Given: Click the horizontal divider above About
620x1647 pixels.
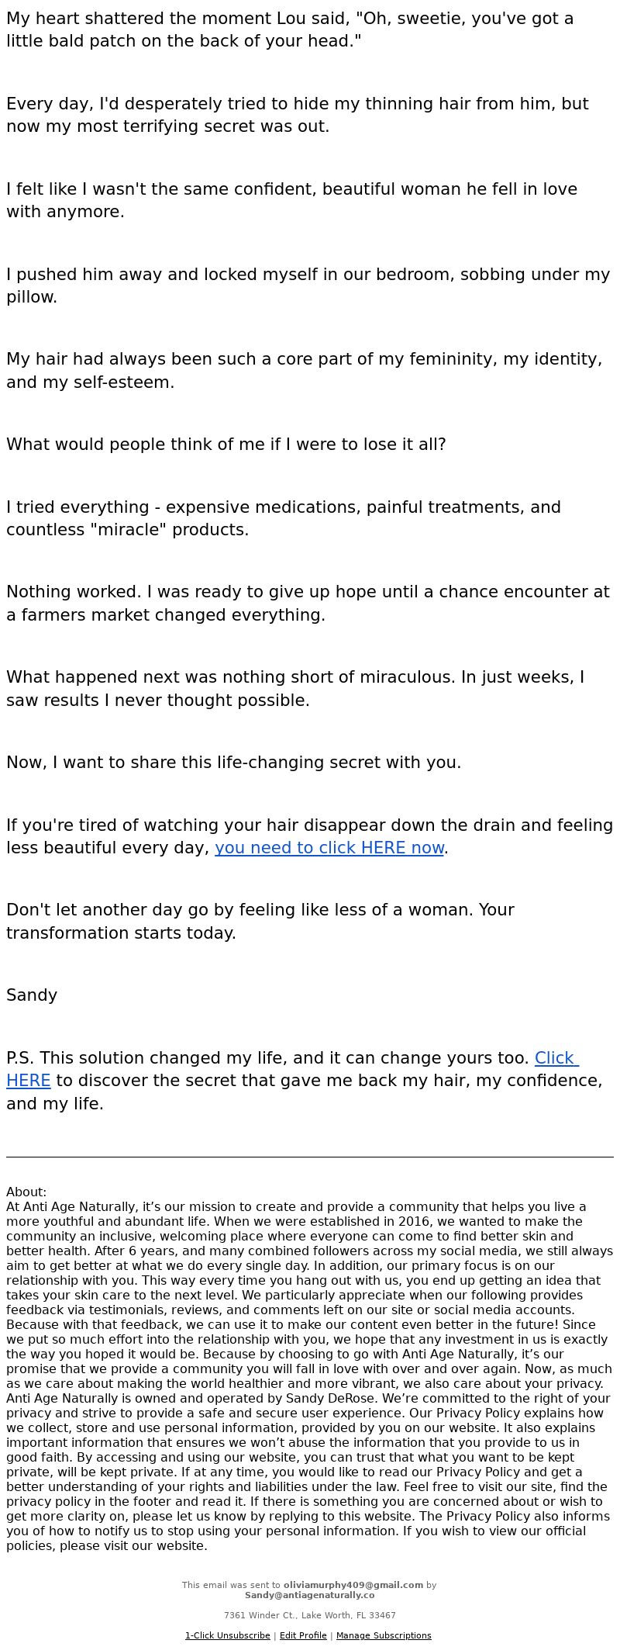Looking at the screenshot, I should 310,1157.
